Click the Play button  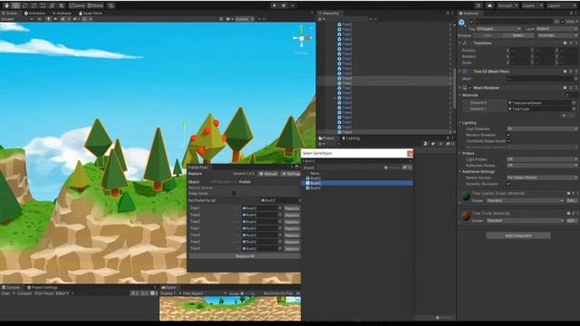[274, 5]
